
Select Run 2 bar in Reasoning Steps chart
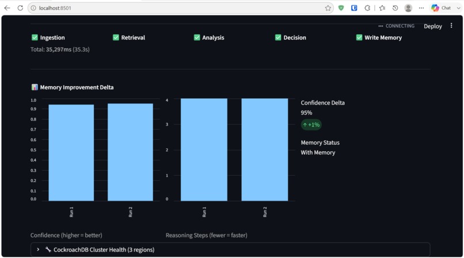pos(265,150)
